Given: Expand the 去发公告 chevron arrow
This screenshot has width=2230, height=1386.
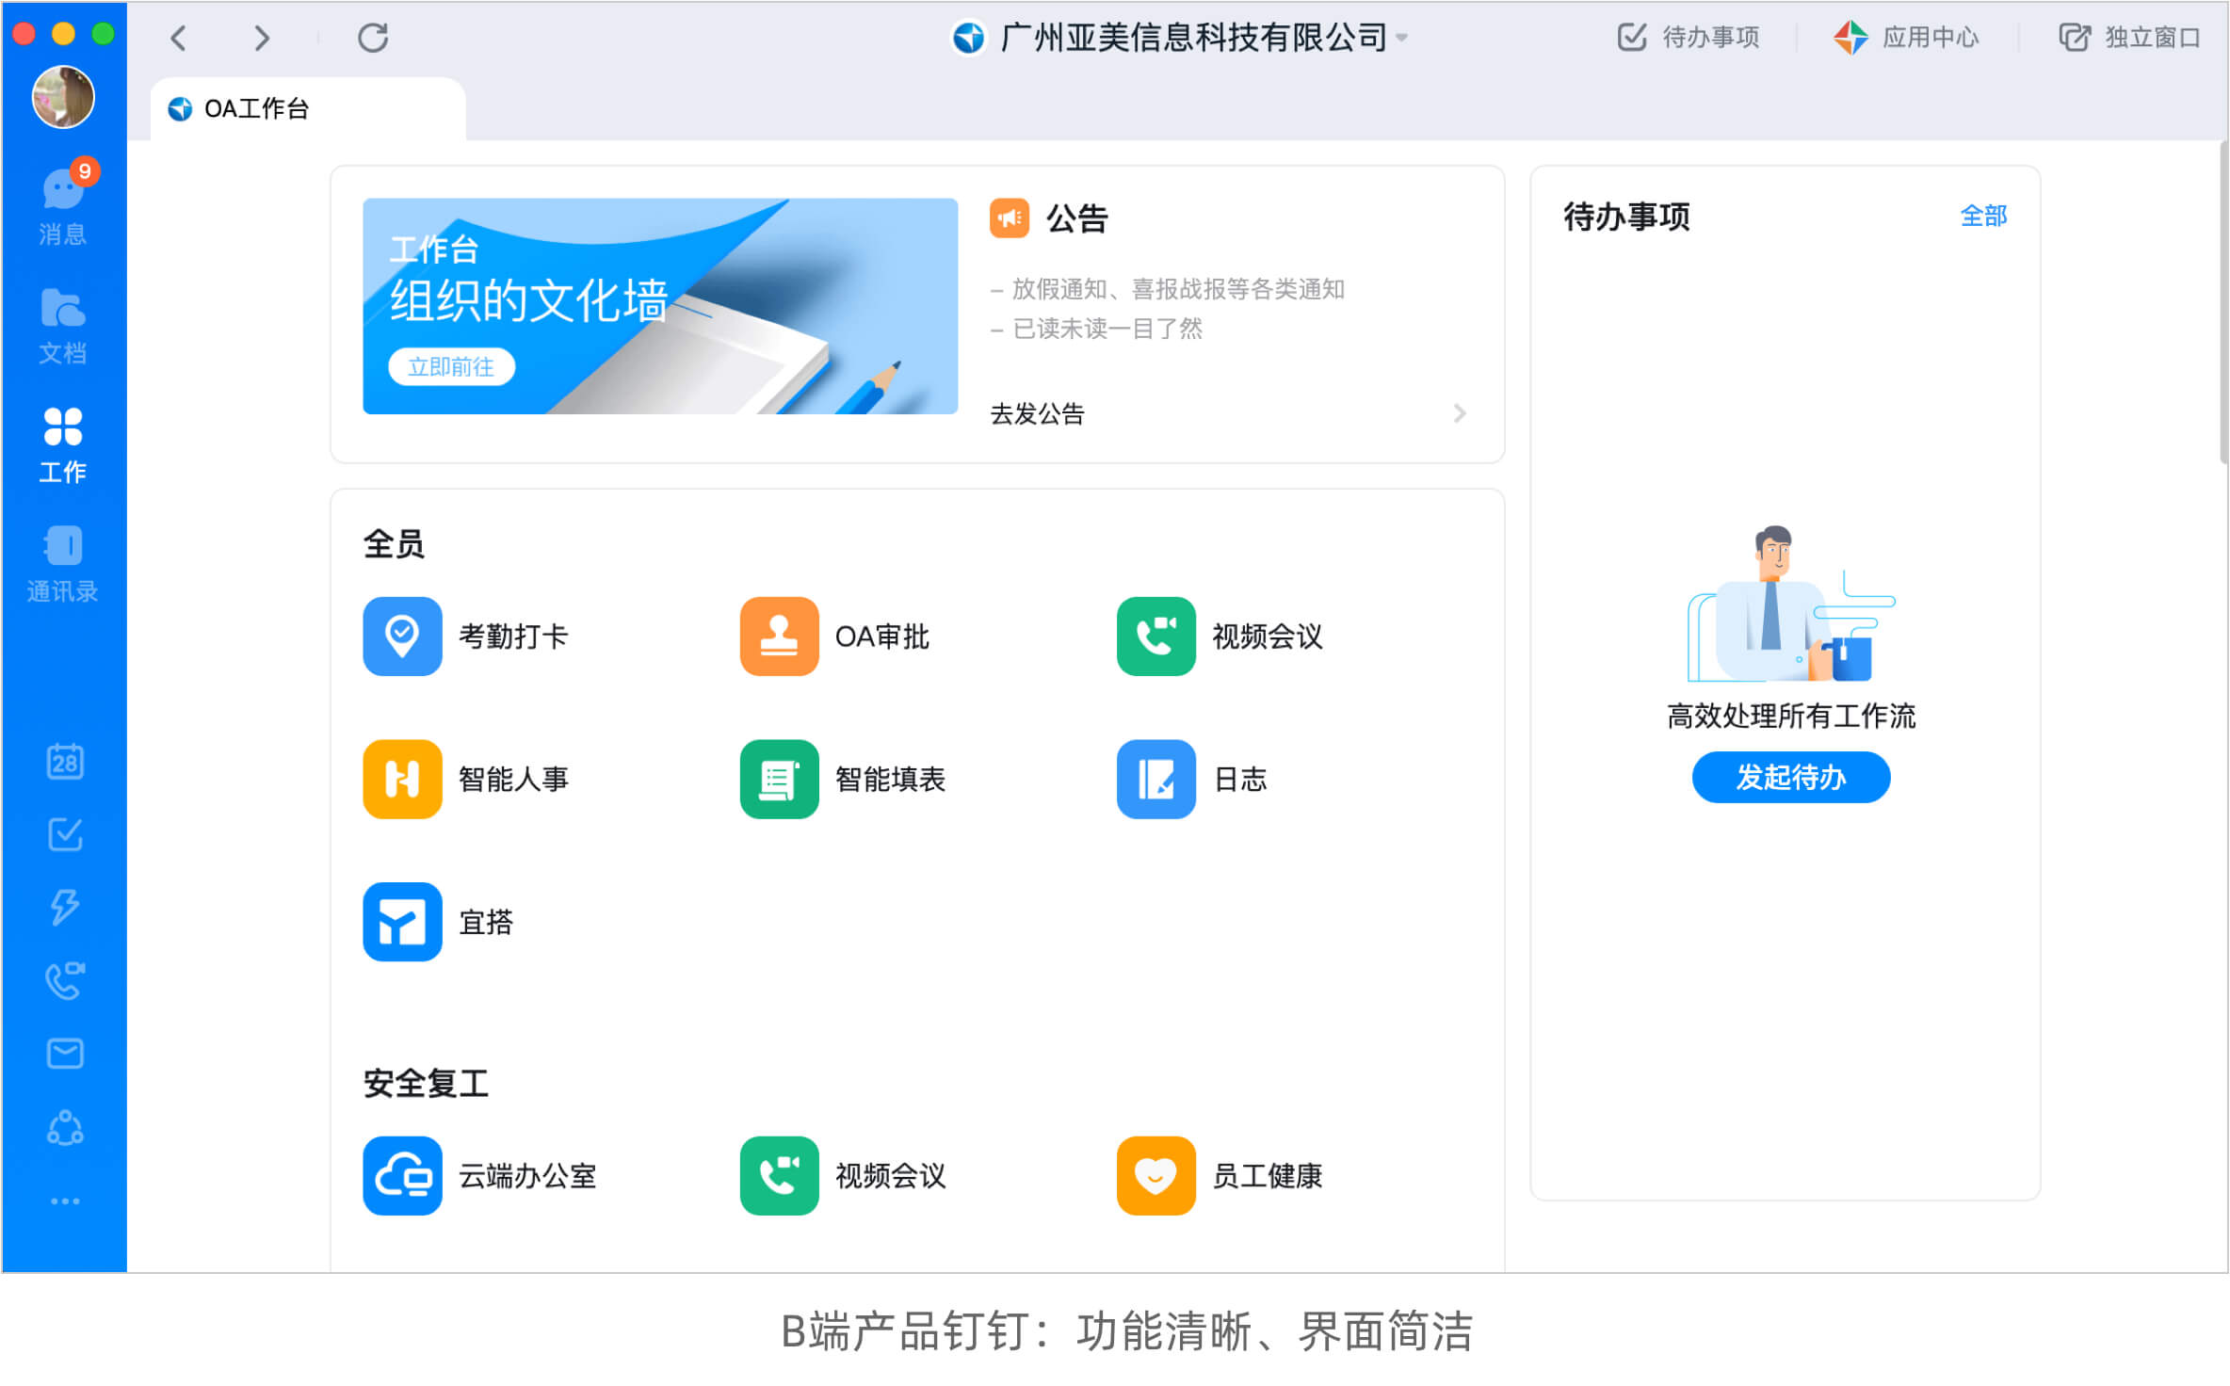Looking at the screenshot, I should [1460, 413].
